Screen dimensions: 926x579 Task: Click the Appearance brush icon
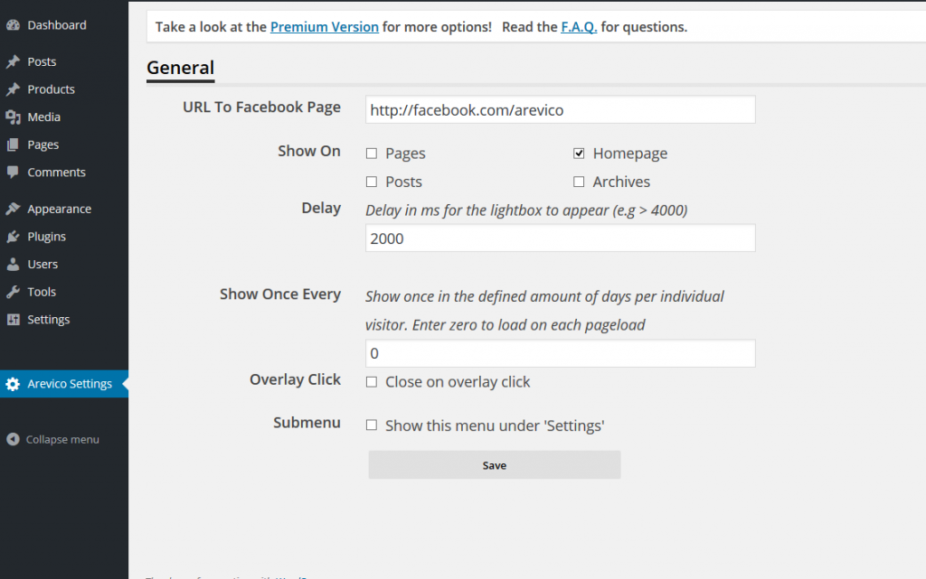coord(13,209)
